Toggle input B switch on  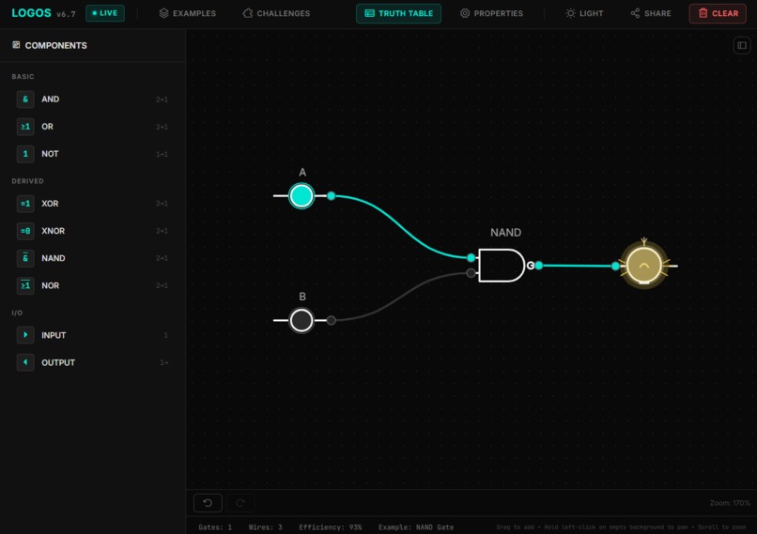point(301,320)
